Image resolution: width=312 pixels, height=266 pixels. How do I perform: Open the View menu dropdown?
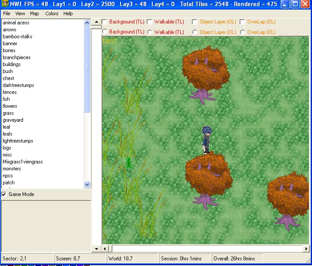(20, 13)
